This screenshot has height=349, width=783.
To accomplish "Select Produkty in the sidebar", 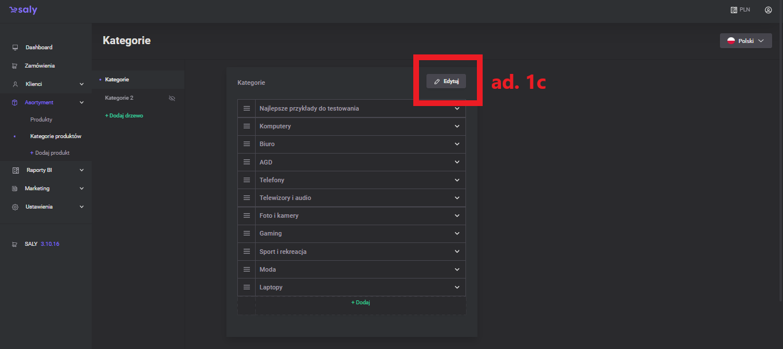I will click(x=41, y=120).
